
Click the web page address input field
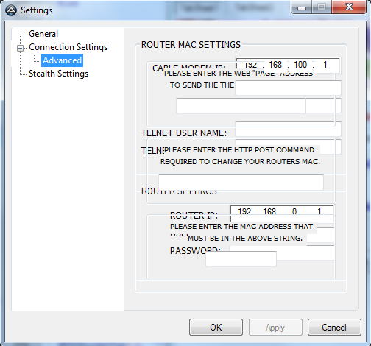pyautogui.click(x=288, y=88)
